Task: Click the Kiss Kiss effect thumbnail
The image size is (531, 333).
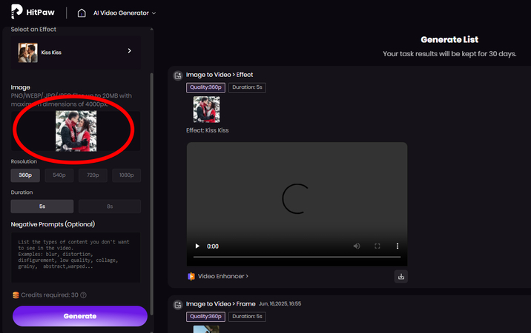Action: 27,53
